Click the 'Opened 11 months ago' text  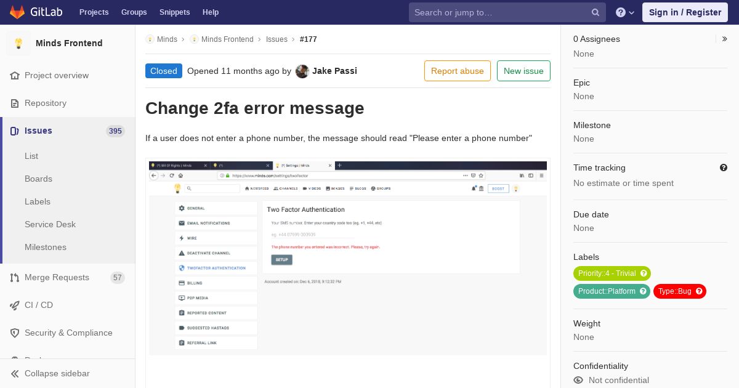(233, 71)
